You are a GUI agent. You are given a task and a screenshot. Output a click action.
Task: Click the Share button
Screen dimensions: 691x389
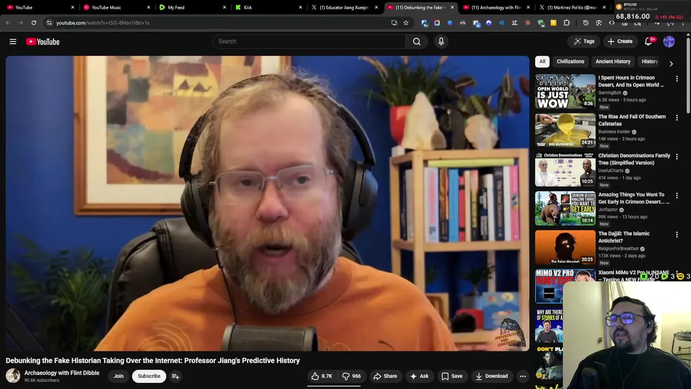(x=385, y=376)
